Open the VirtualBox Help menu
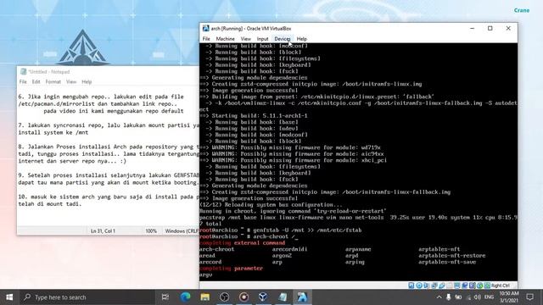The image size is (543, 305). click(302, 39)
